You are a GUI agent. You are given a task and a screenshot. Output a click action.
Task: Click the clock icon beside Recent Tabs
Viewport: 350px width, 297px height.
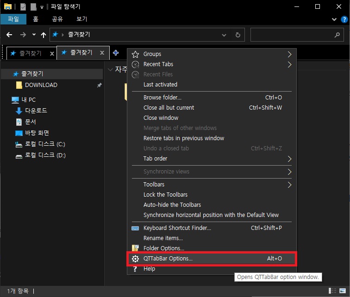click(135, 64)
